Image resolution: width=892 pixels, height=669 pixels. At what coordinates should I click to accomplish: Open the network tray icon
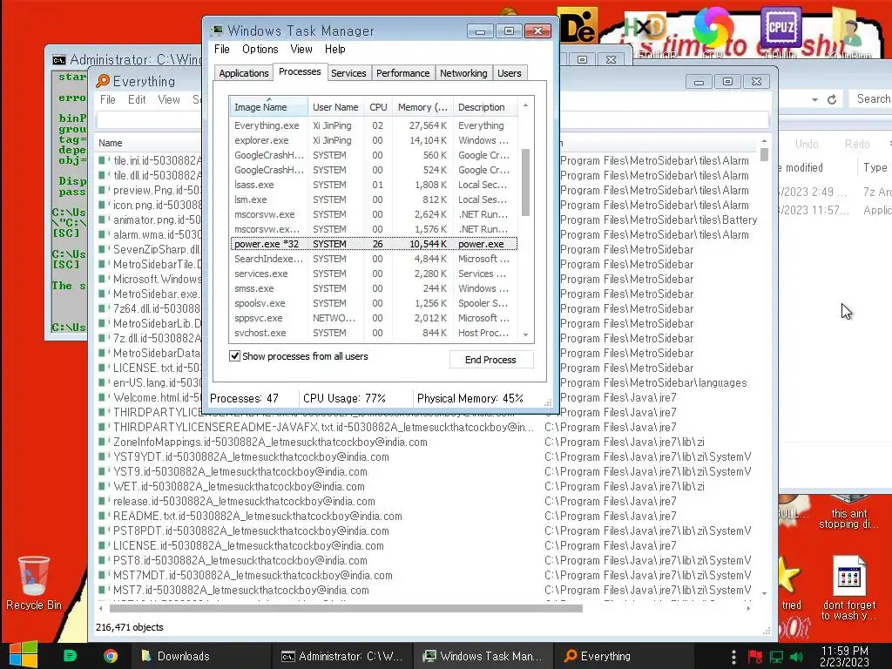pyautogui.click(x=776, y=657)
